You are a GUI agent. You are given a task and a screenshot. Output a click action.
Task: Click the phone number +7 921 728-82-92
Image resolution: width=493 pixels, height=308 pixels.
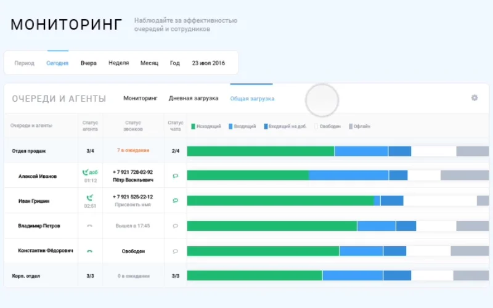pos(132,172)
